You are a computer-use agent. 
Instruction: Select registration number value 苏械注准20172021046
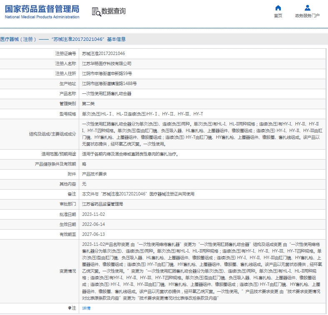click(x=103, y=54)
